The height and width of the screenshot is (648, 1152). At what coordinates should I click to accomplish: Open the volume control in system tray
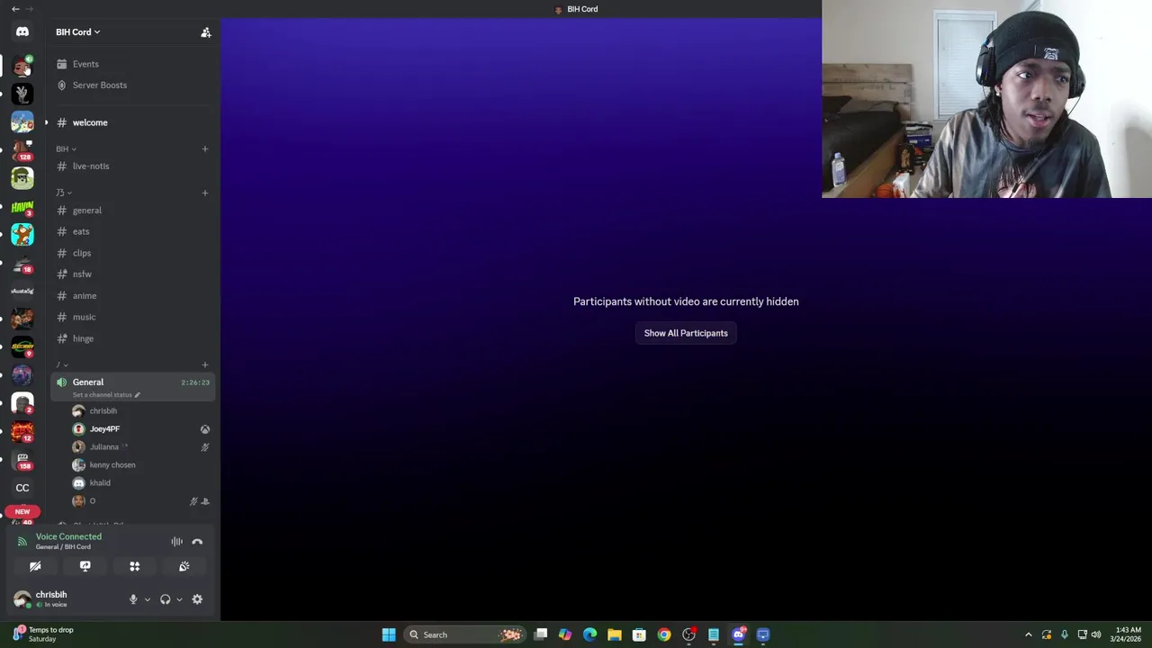[x=1096, y=634]
